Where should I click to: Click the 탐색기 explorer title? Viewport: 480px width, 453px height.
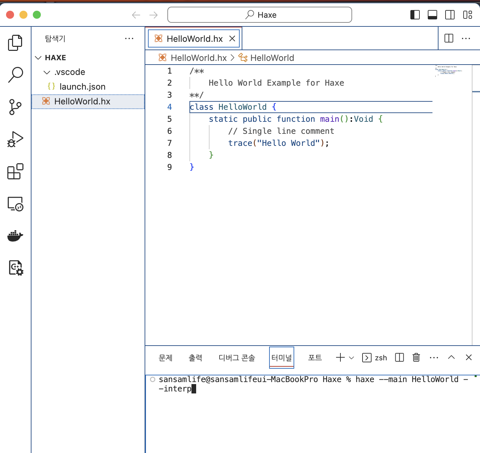[55, 38]
